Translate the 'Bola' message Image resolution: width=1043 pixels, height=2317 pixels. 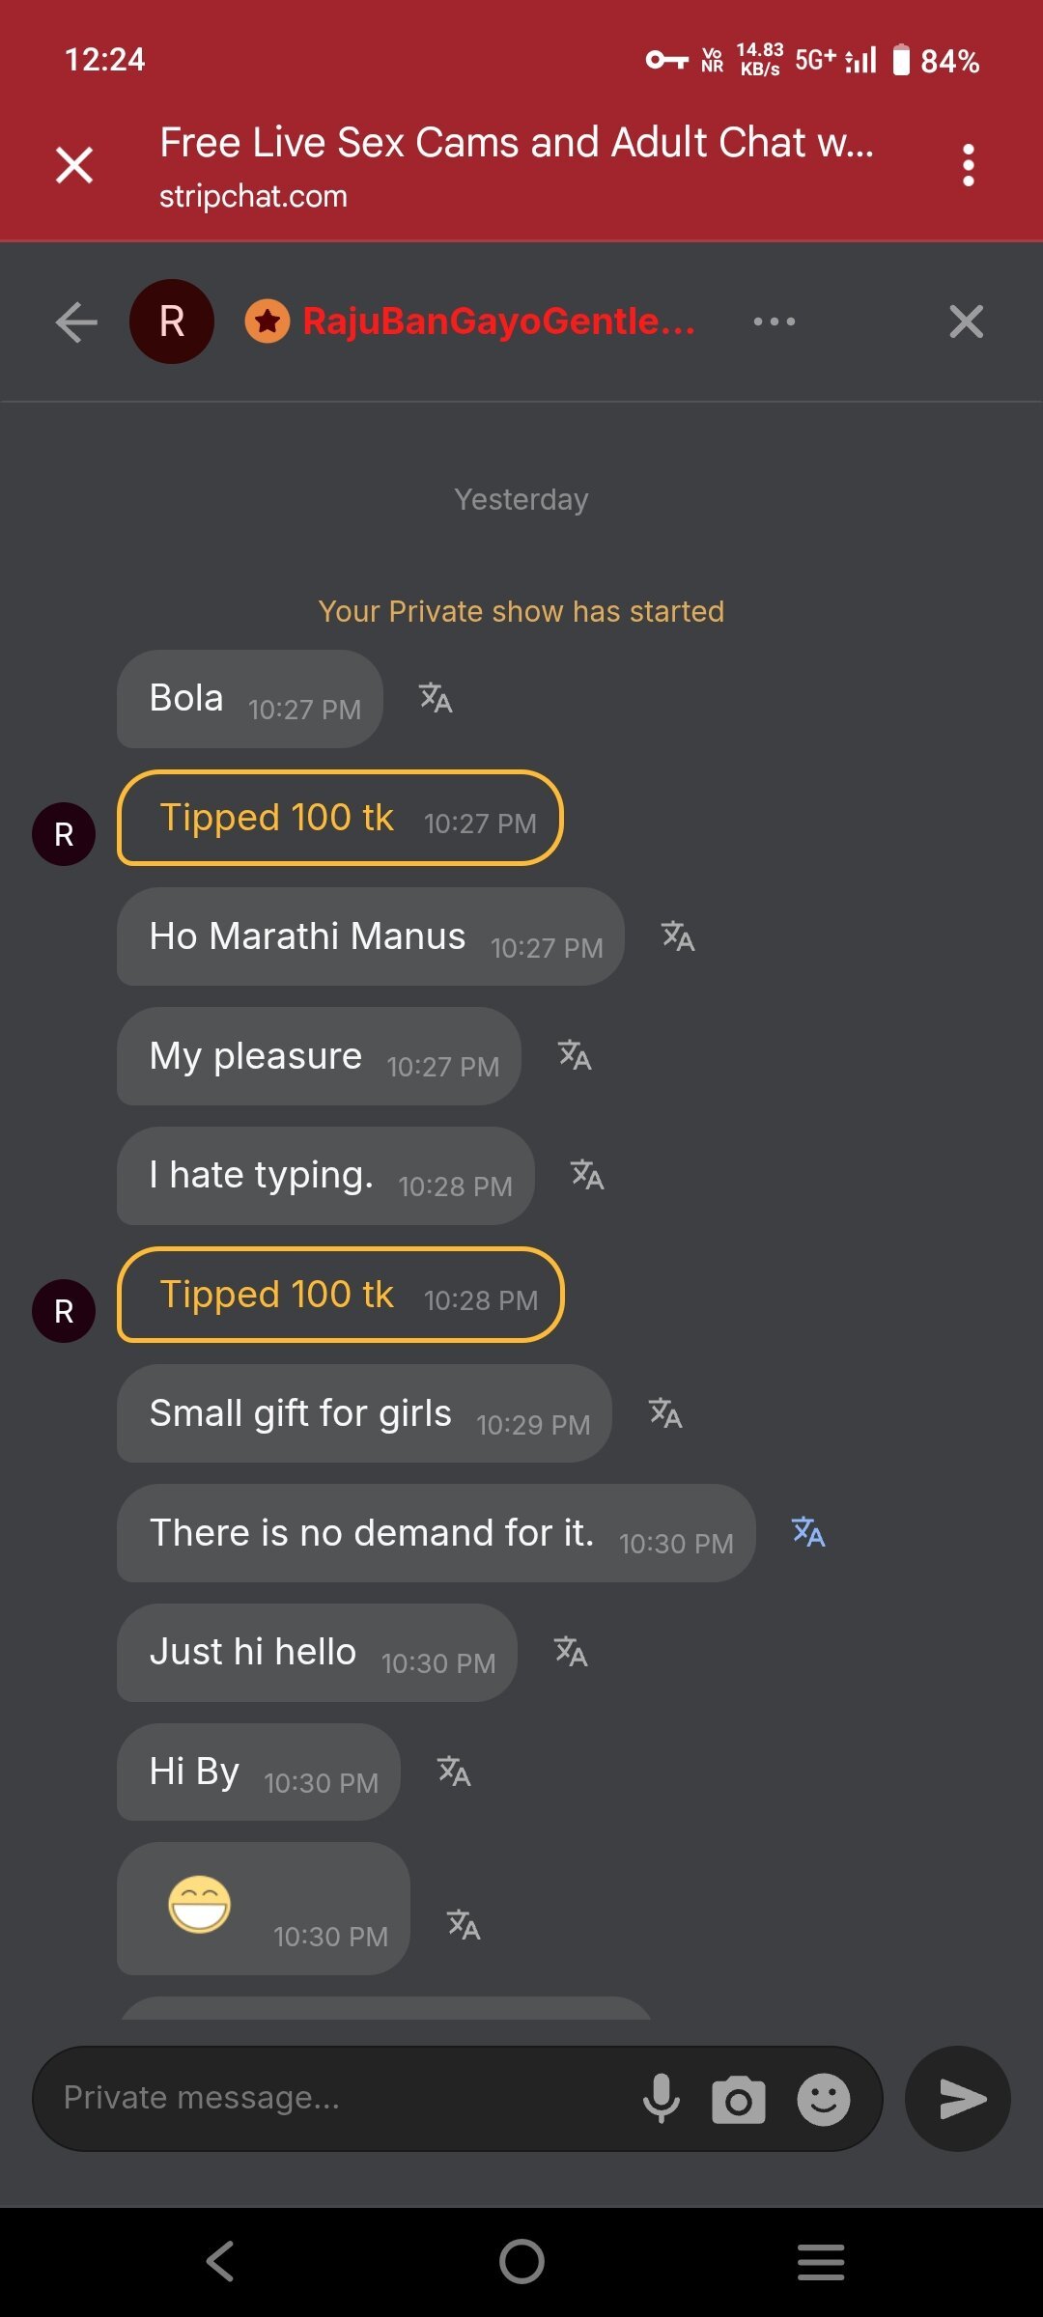click(x=436, y=698)
